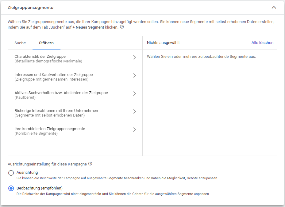The width and height of the screenshot is (285, 207).
Task: Collapse the Zielgruppensegmente panel via chevron
Action: point(274,7)
